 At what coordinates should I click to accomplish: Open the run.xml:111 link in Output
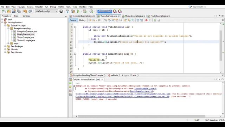123,94
